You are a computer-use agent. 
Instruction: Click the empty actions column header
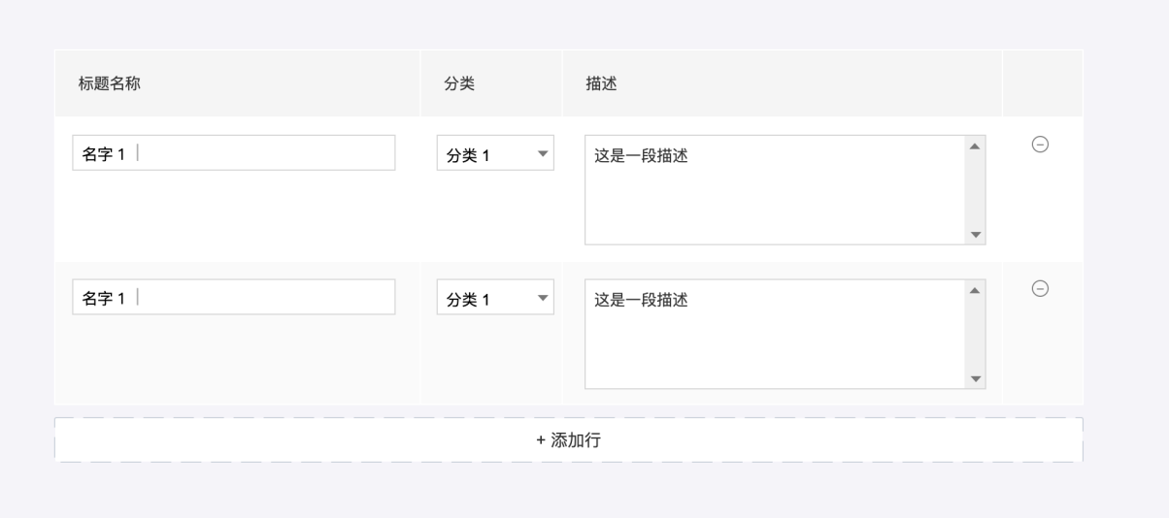click(x=1043, y=83)
